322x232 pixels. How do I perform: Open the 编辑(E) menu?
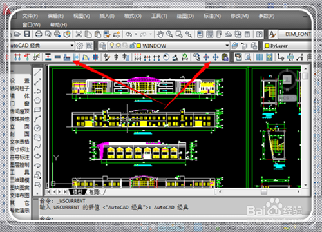pos(55,16)
